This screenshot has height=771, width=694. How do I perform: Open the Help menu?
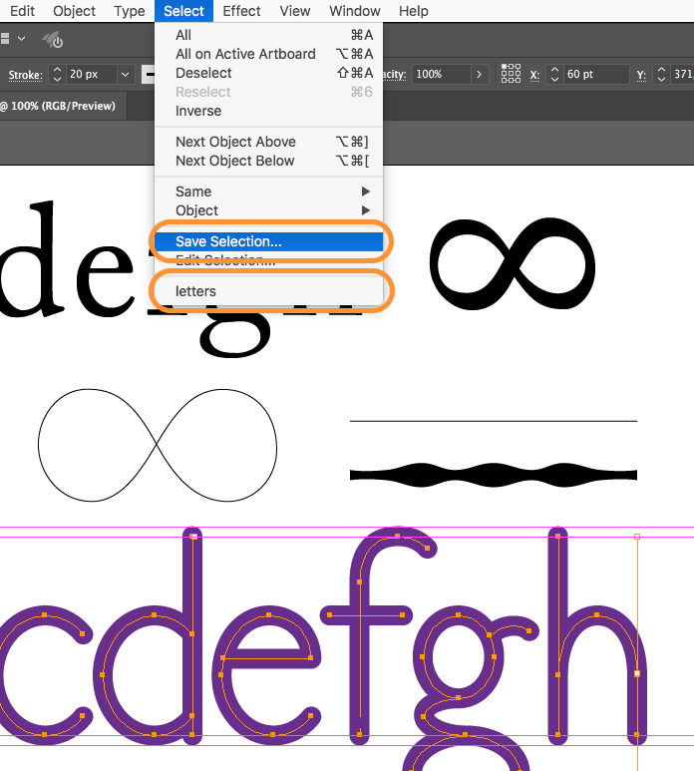point(414,11)
